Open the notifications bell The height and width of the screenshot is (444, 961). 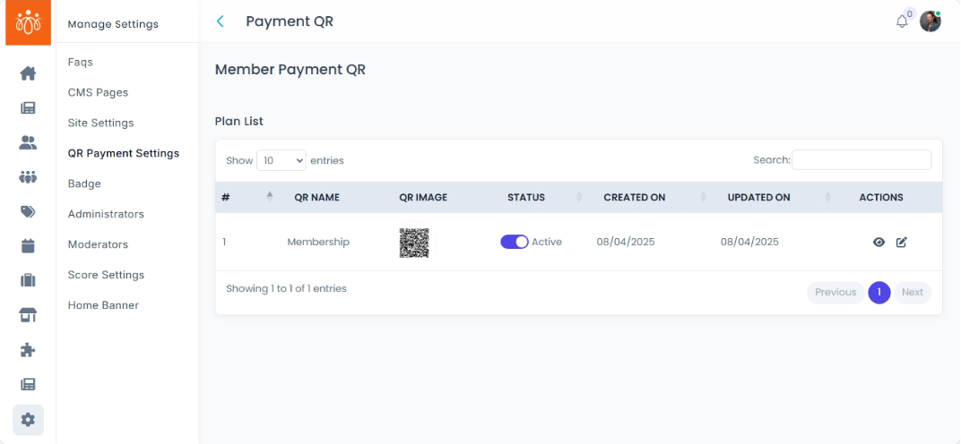(x=902, y=21)
